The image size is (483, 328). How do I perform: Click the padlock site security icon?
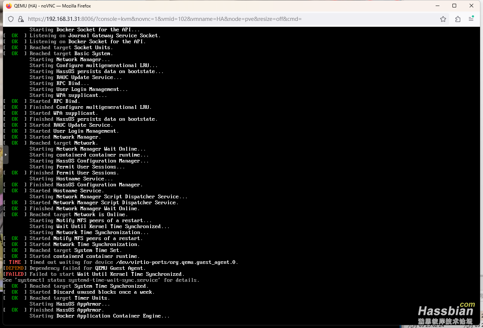pyautogui.click(x=21, y=19)
